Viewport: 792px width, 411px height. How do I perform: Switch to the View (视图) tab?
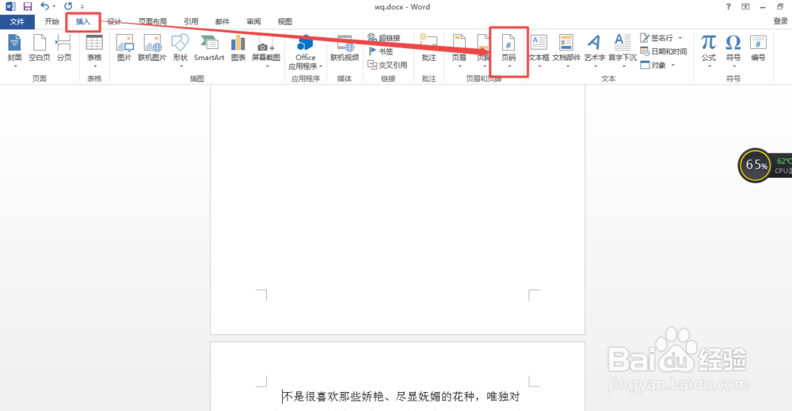(x=285, y=21)
